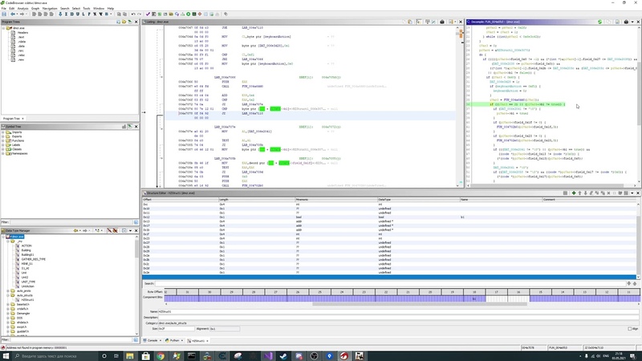Screen dimensions: 642x361
Task: Click the Symbol Tree Filter field
Action: 71,222
